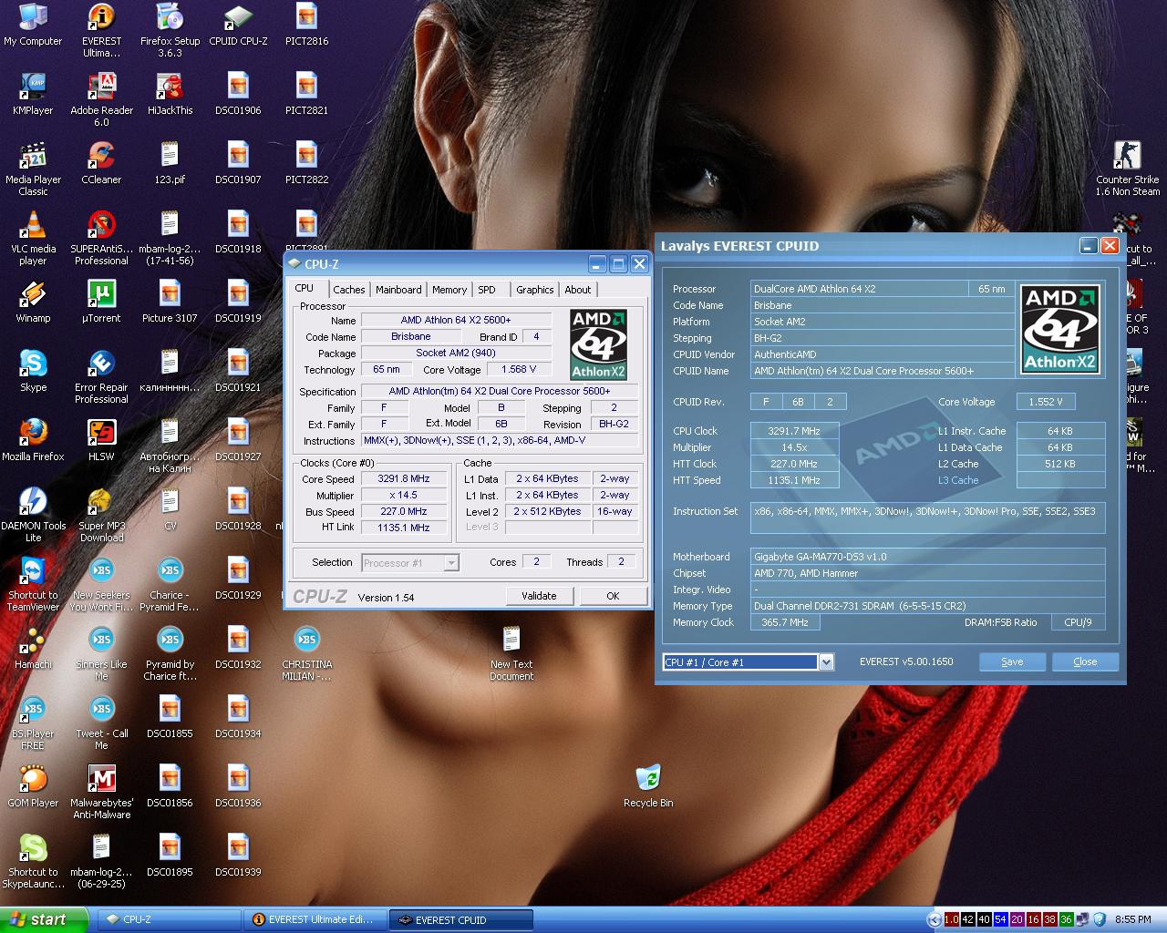Switch to EVEREST Ultimate Edition taskbar item

click(x=314, y=919)
